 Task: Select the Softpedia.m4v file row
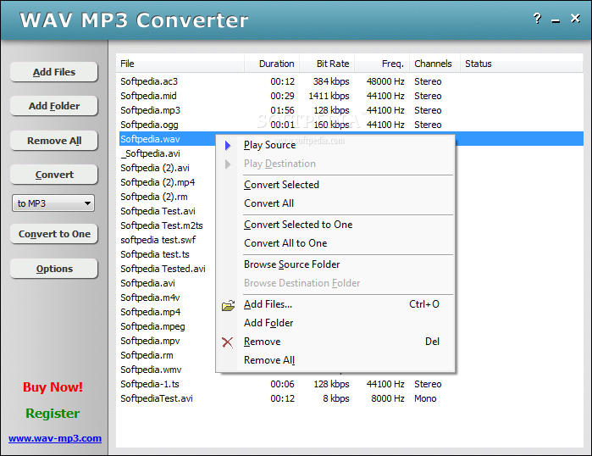click(167, 298)
